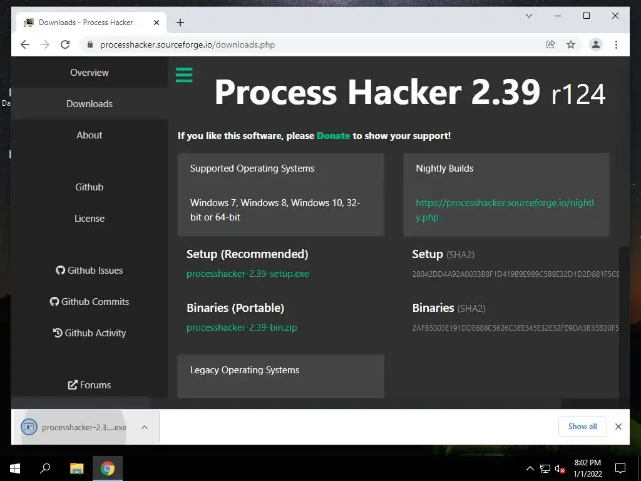
Task: Open Windows taskbar search
Action: coord(45,468)
